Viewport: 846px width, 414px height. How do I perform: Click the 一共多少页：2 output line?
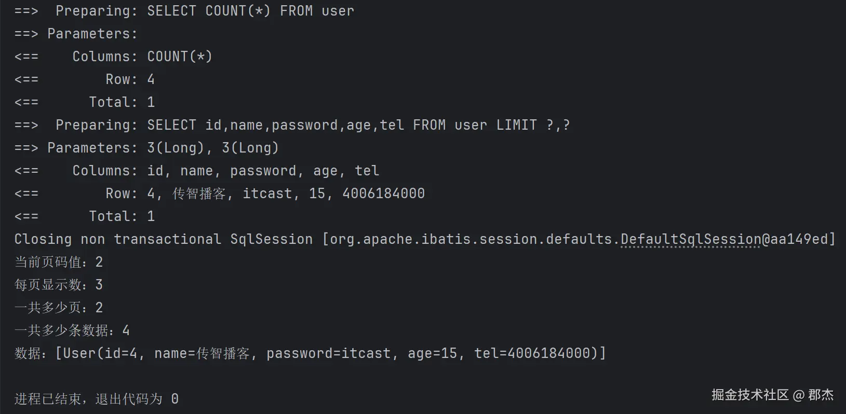59,308
